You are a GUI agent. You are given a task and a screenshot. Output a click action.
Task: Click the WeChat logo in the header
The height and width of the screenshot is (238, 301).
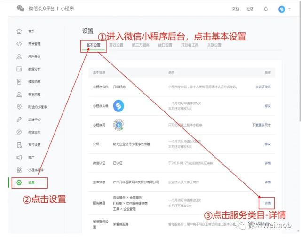coord(20,8)
